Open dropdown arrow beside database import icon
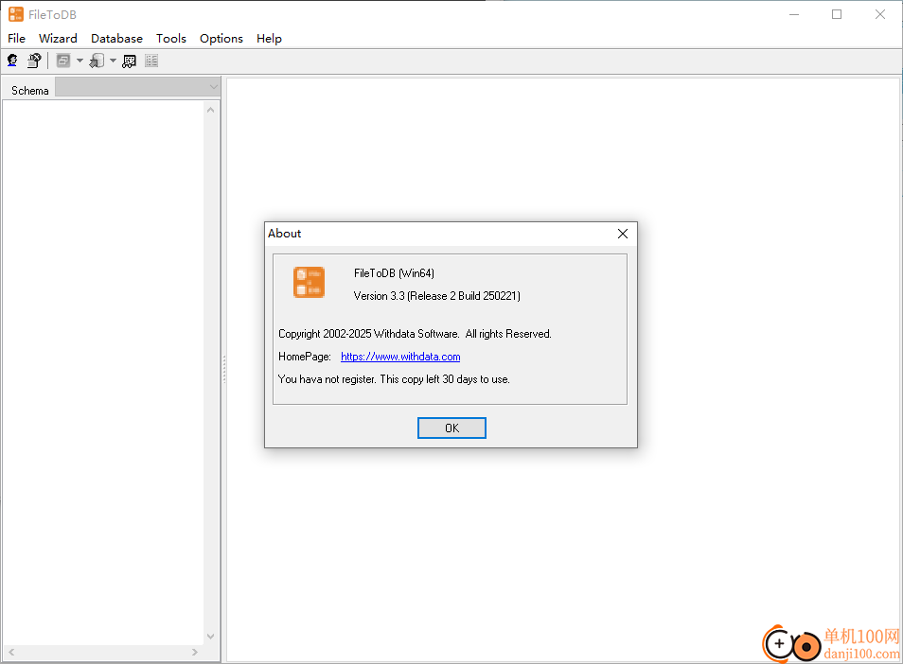 tap(113, 61)
